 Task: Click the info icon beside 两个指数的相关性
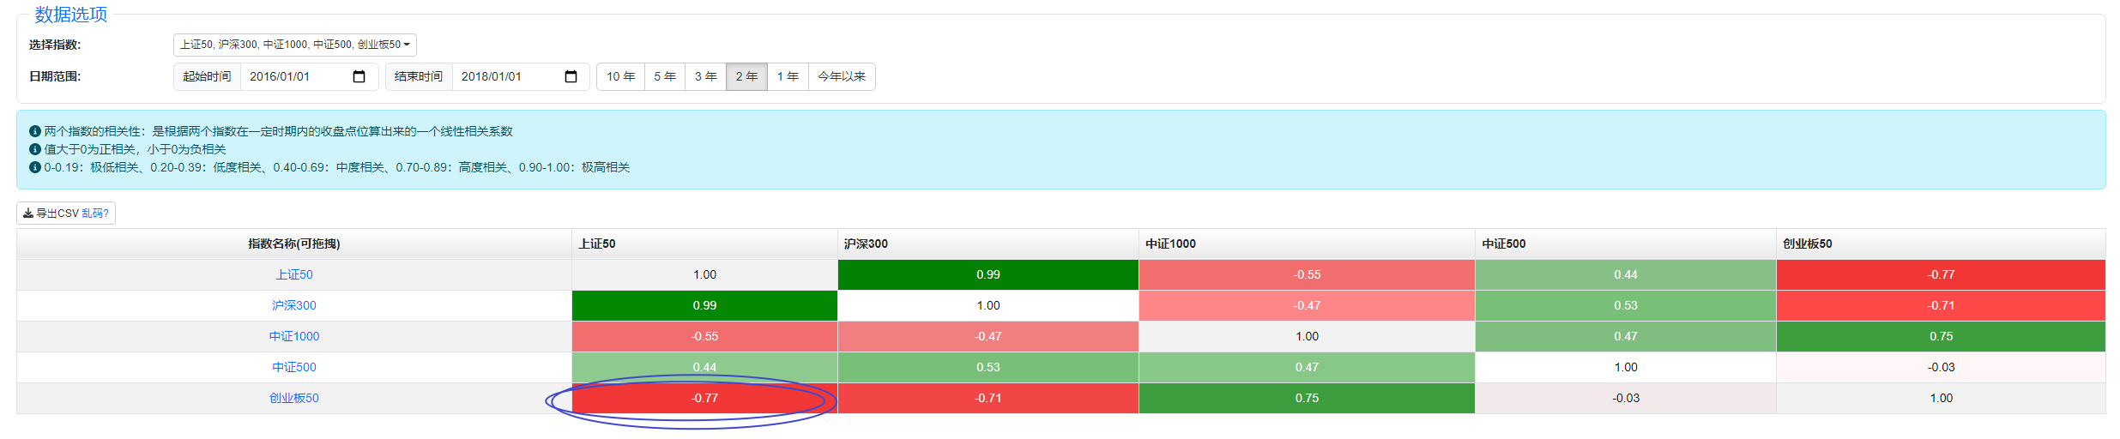[35, 131]
